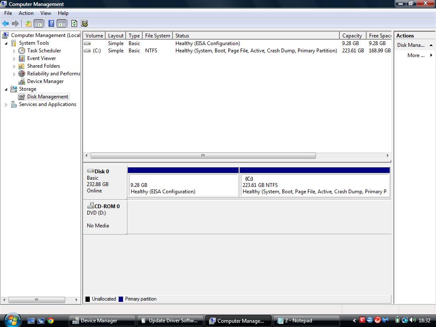The width and height of the screenshot is (436, 327).
Task: Select the Event Viewer icon
Action: point(22,58)
